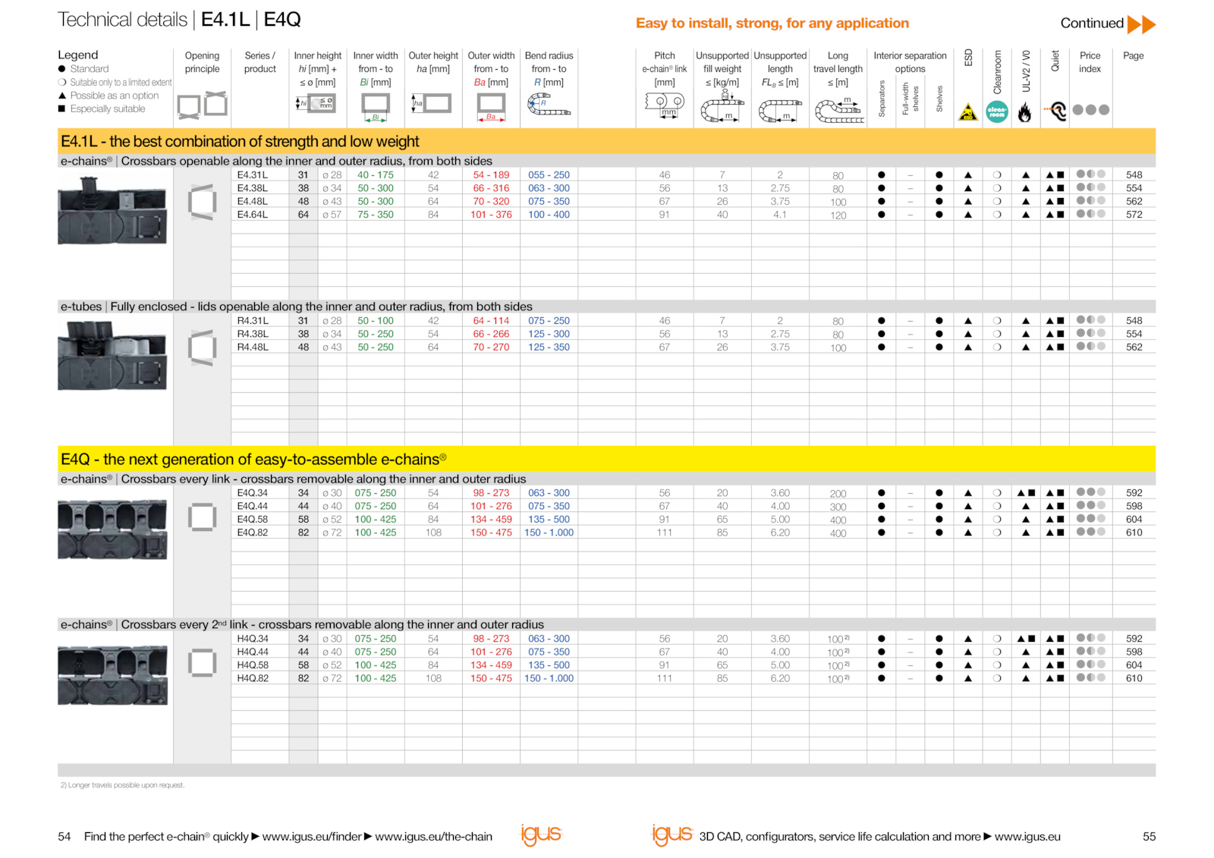Click the yellow ESD warning triangle icon
Viewport: 1214px width, 858px height.
pyautogui.click(x=968, y=112)
